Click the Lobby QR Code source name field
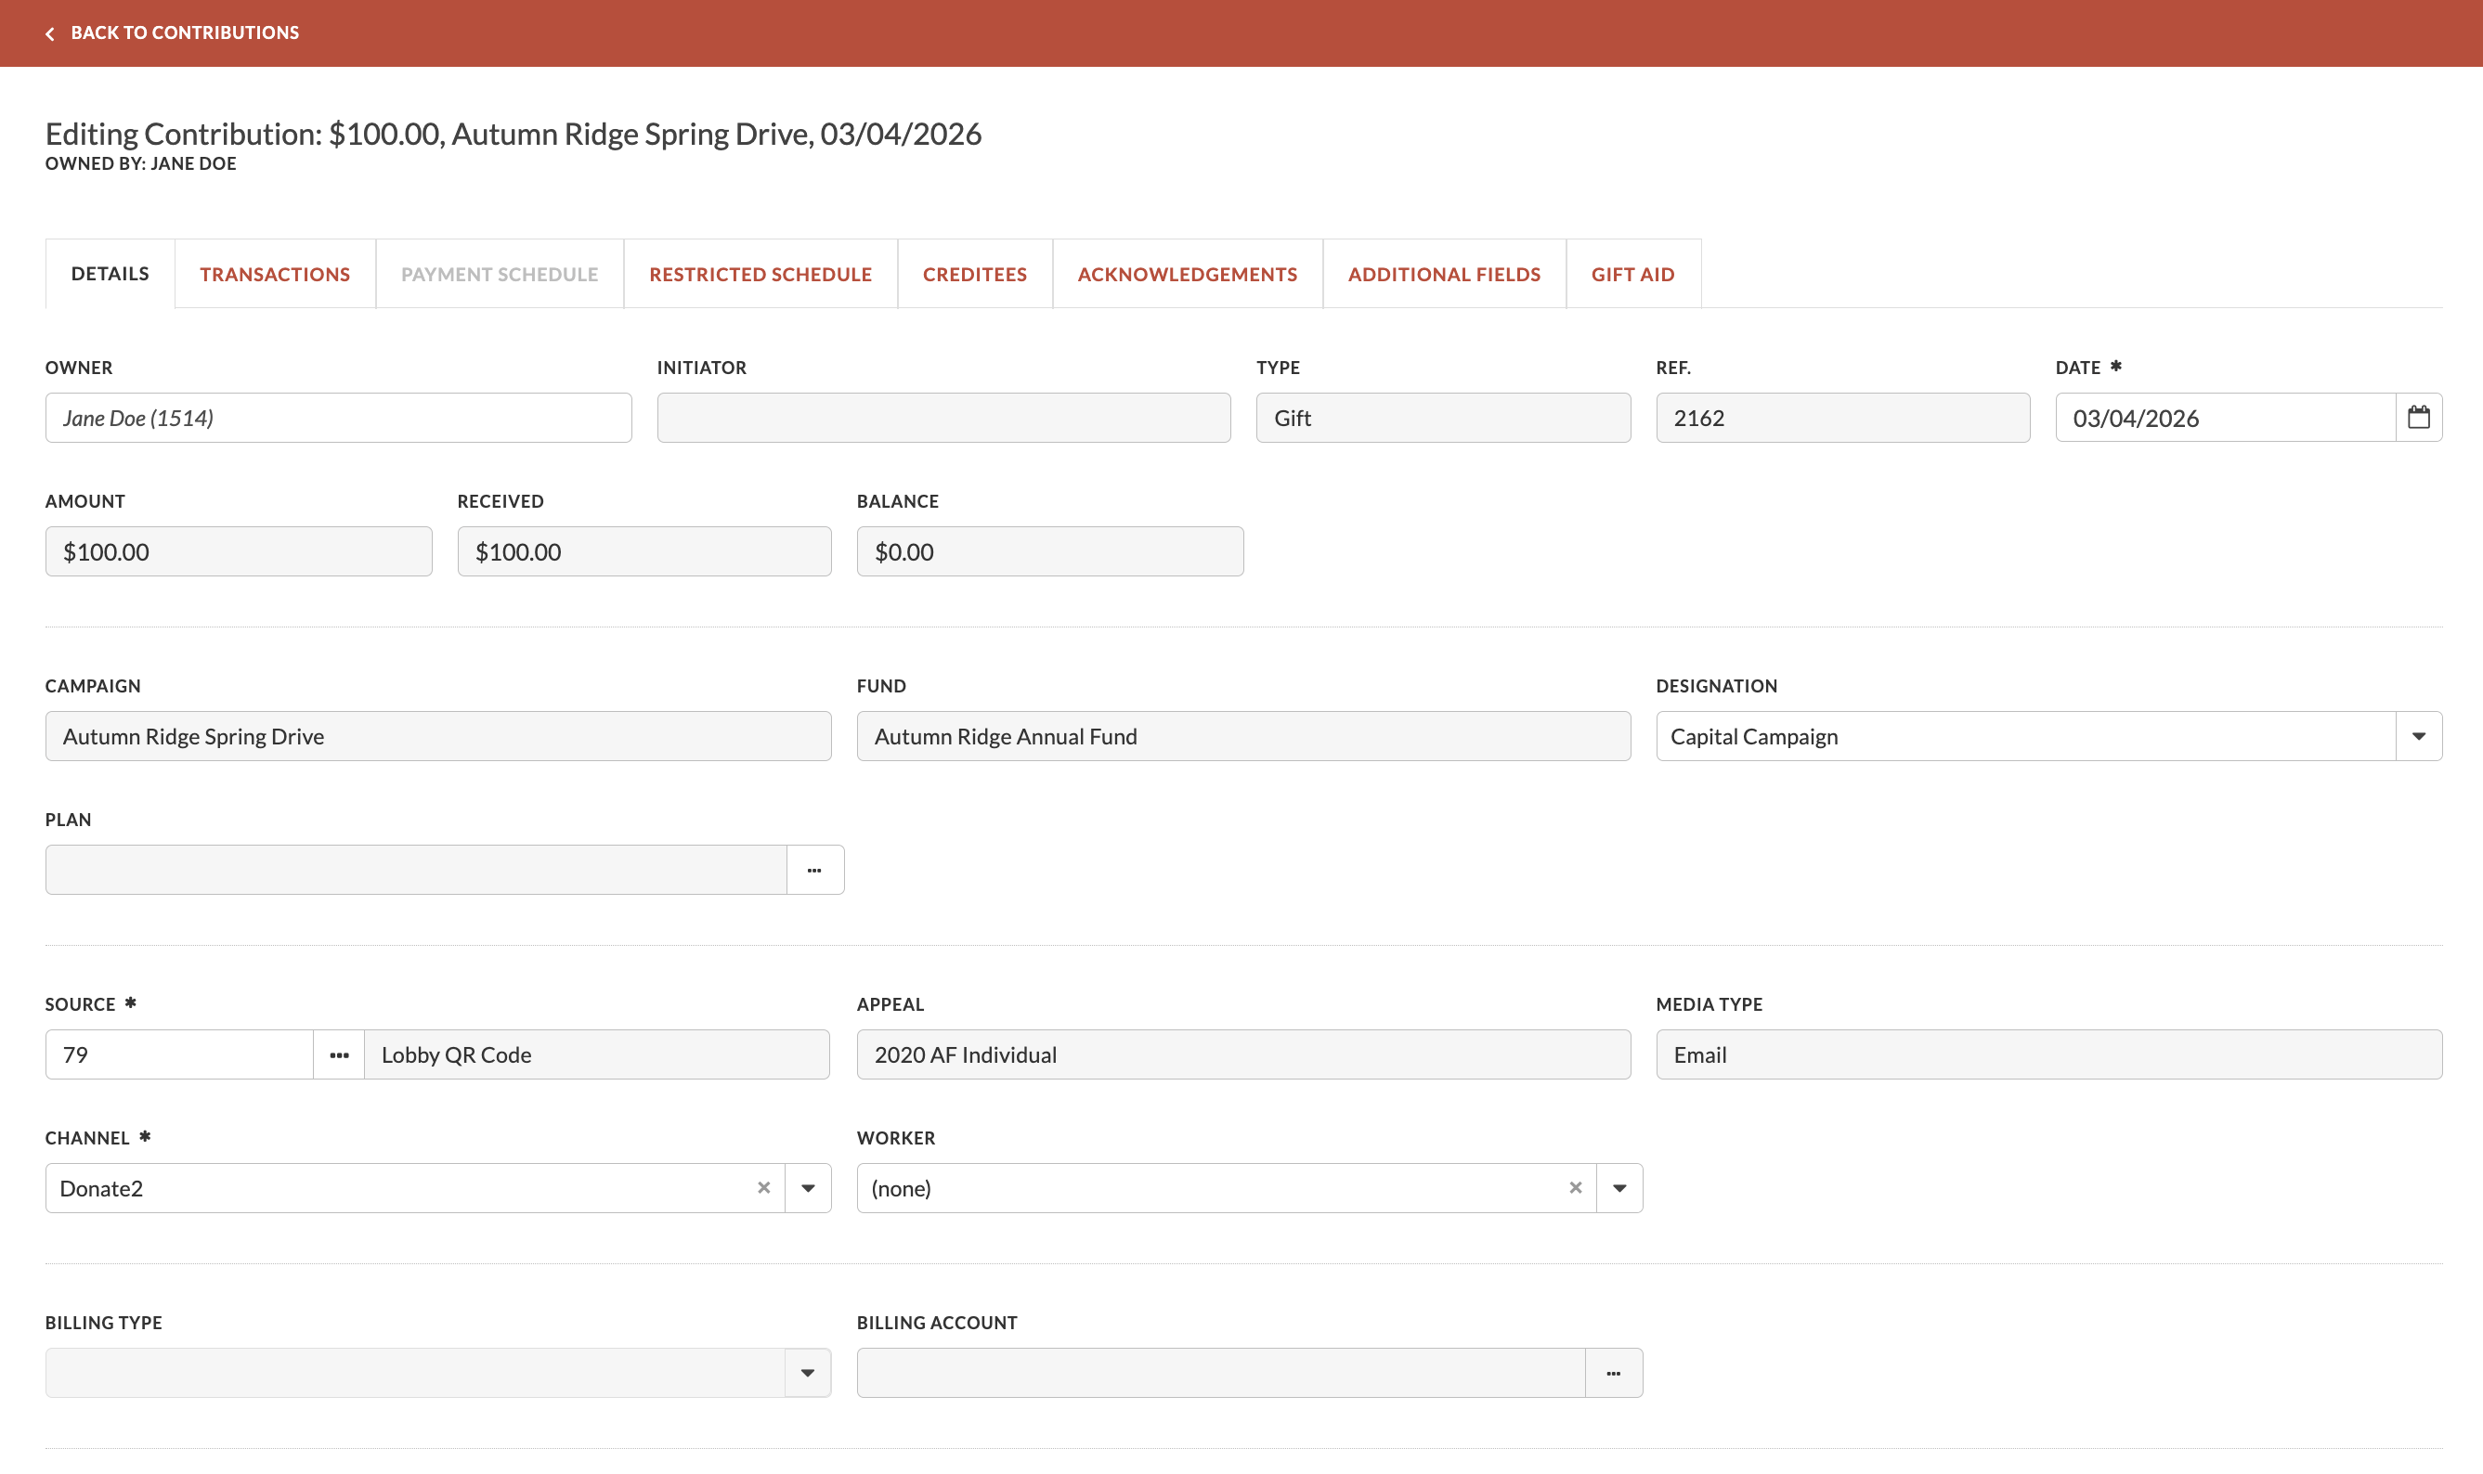This screenshot has height=1474, width=2483. (x=597, y=1054)
